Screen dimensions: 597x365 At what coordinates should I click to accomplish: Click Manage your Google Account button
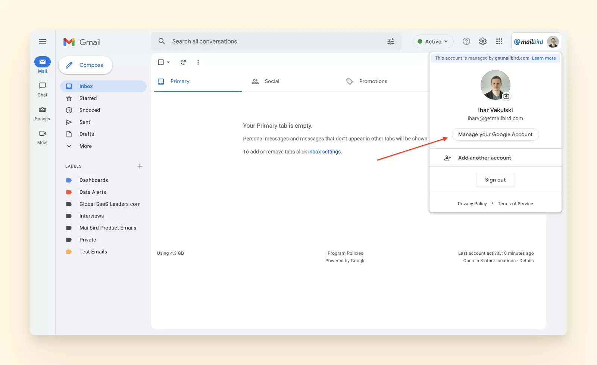[495, 134]
